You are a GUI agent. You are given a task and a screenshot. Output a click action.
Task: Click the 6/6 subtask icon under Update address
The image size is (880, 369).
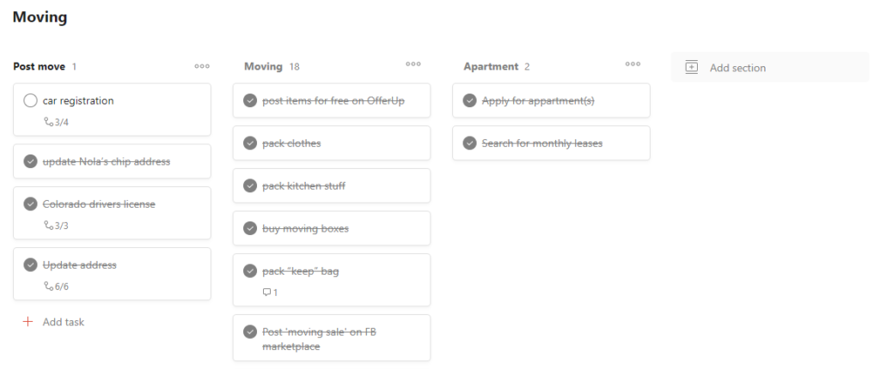(x=48, y=287)
